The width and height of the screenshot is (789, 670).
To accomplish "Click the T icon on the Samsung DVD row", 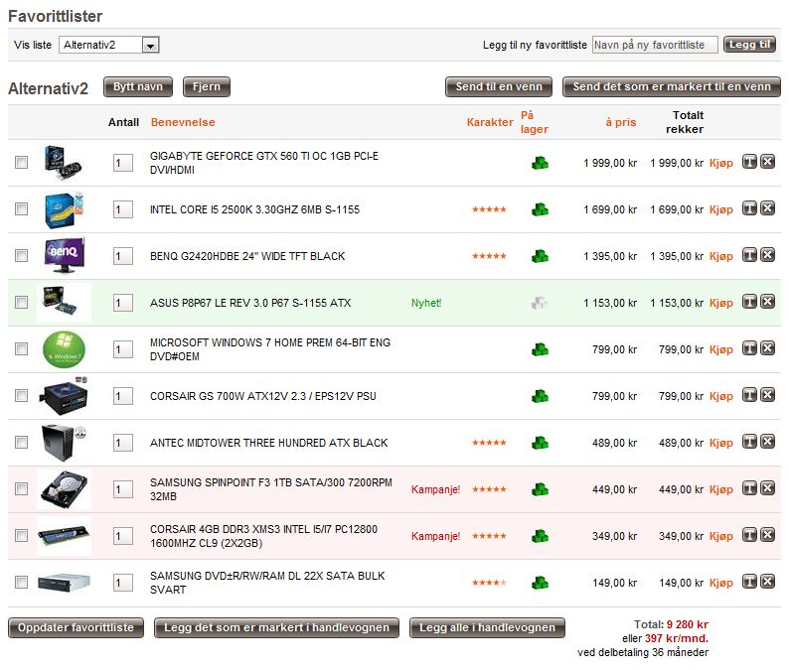I will 750,582.
